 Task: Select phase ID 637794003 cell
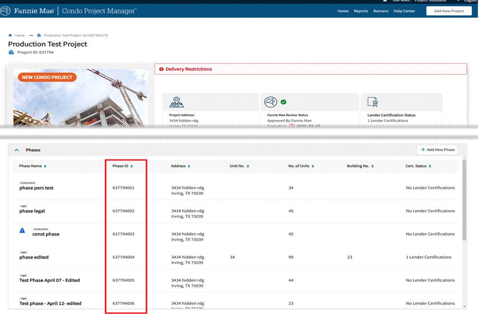point(123,234)
